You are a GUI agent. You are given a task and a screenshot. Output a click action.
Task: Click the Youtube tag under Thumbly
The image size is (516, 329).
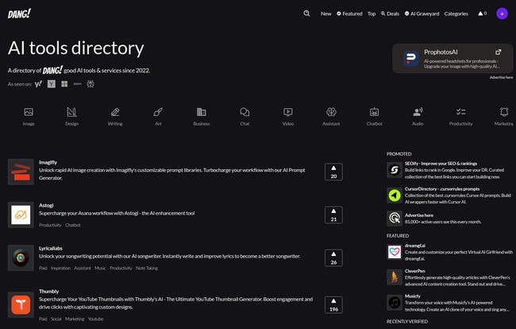(x=95, y=319)
